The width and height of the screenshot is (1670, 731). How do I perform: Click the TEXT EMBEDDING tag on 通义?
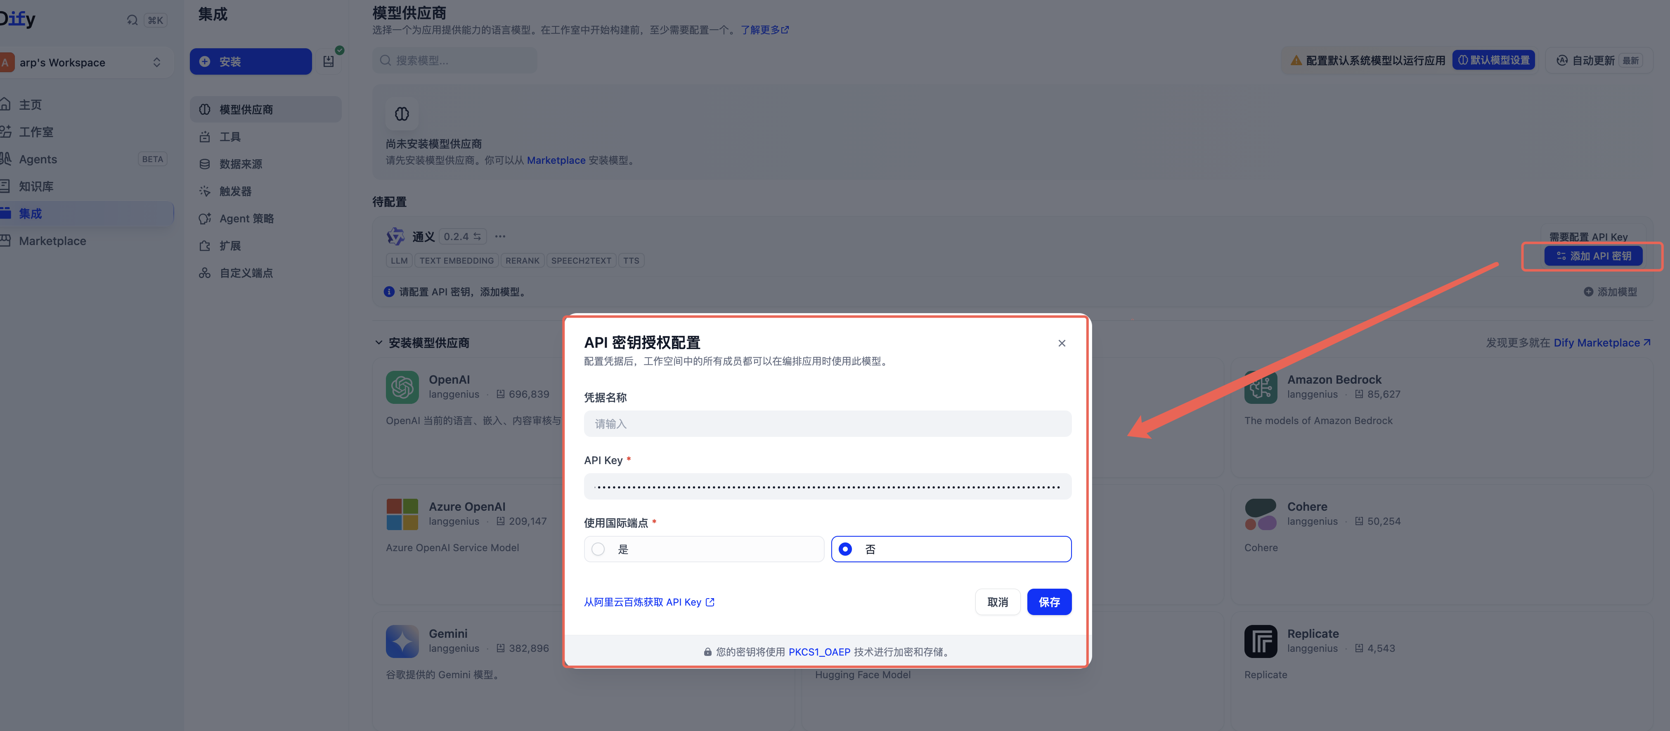(x=457, y=261)
